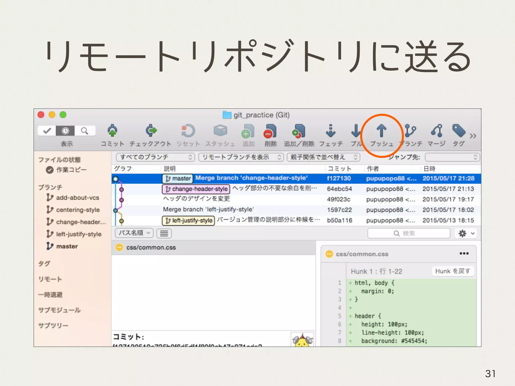Click the 追加/削除 (Add/Remove) icon
This screenshot has height=386, width=515.
pos(299,131)
